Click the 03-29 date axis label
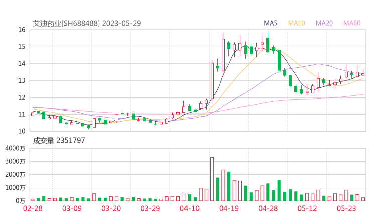371x220 pixels. coord(150,208)
